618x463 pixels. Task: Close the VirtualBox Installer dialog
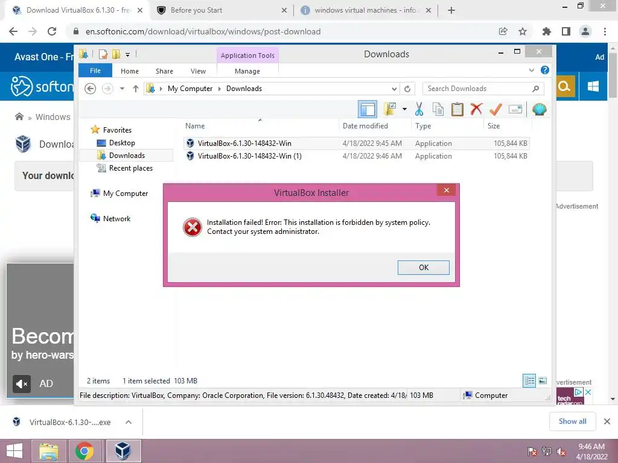pyautogui.click(x=446, y=190)
